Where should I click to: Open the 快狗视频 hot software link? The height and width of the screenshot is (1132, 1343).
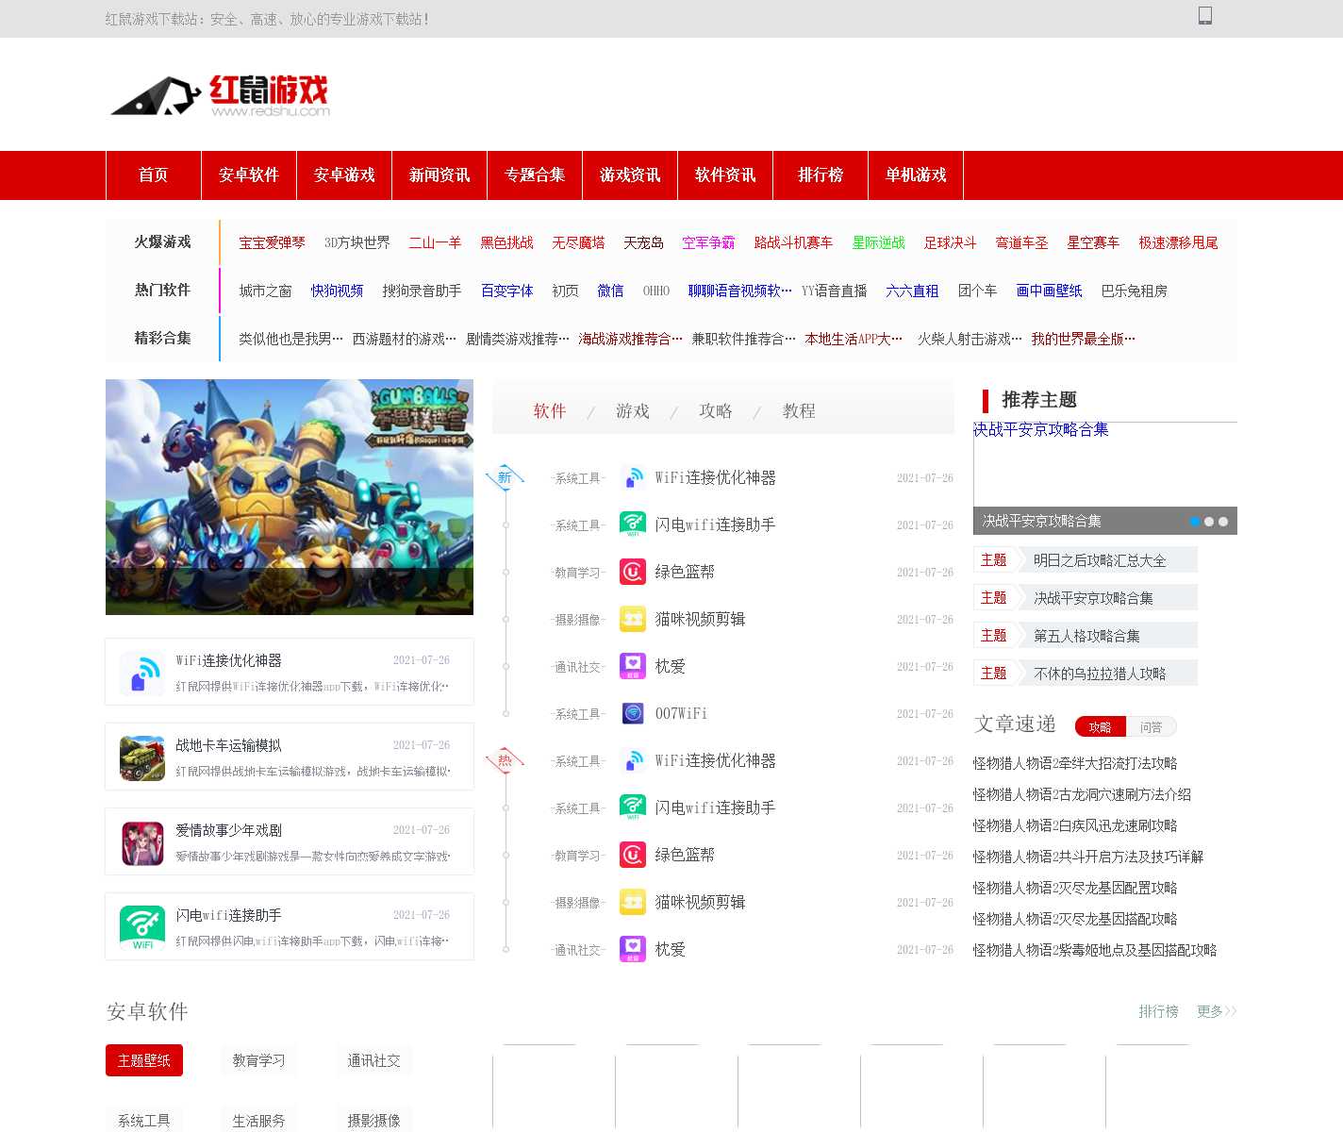coord(337,291)
